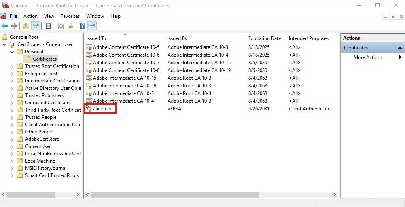
Task: Select the Active Directory User Object tree item
Action: (53, 88)
